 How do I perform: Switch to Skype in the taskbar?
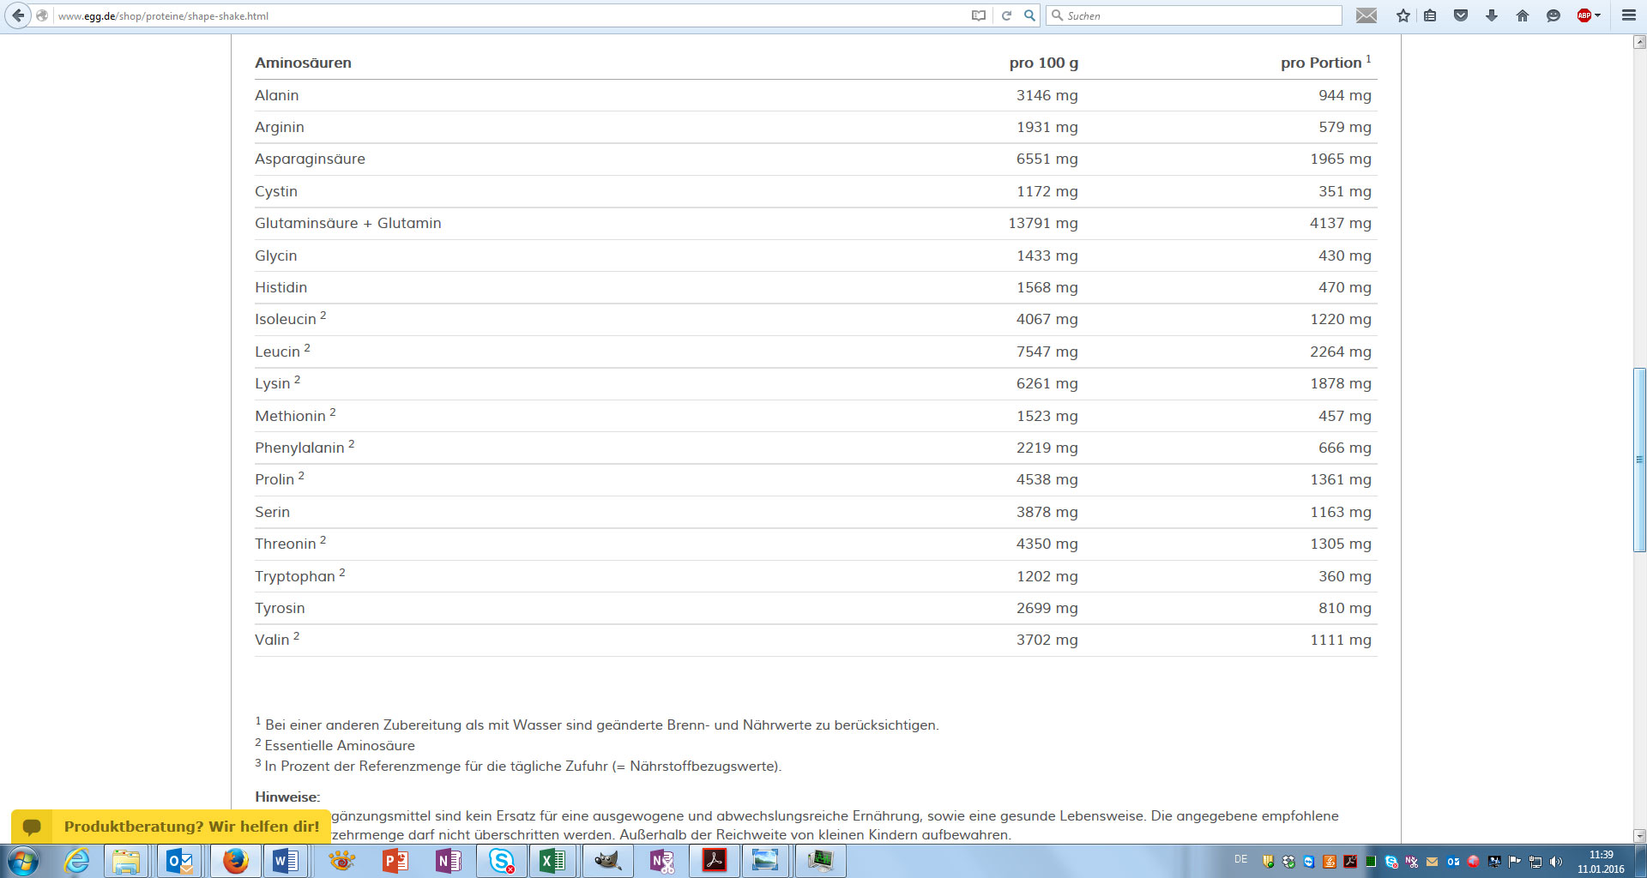502,860
